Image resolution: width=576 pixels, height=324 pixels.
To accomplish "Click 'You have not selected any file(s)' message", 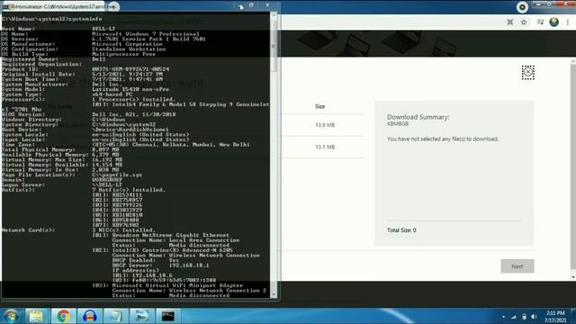I will 442,139.
